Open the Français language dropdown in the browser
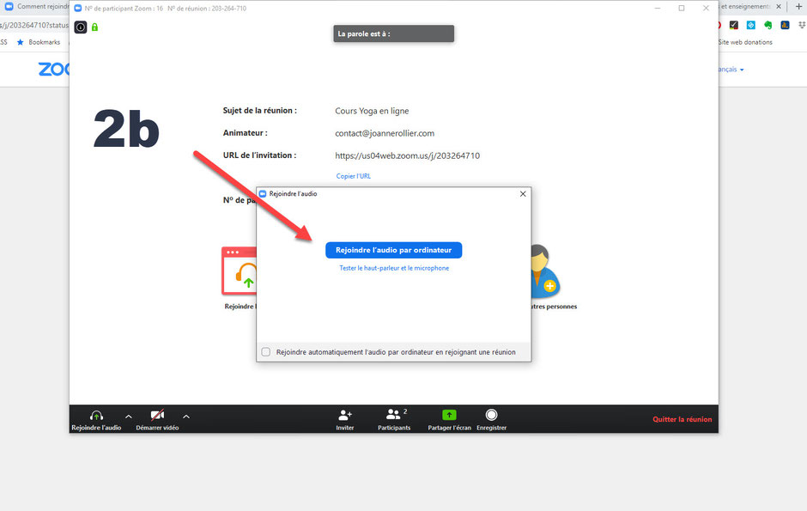The width and height of the screenshot is (807, 511). pyautogui.click(x=731, y=70)
